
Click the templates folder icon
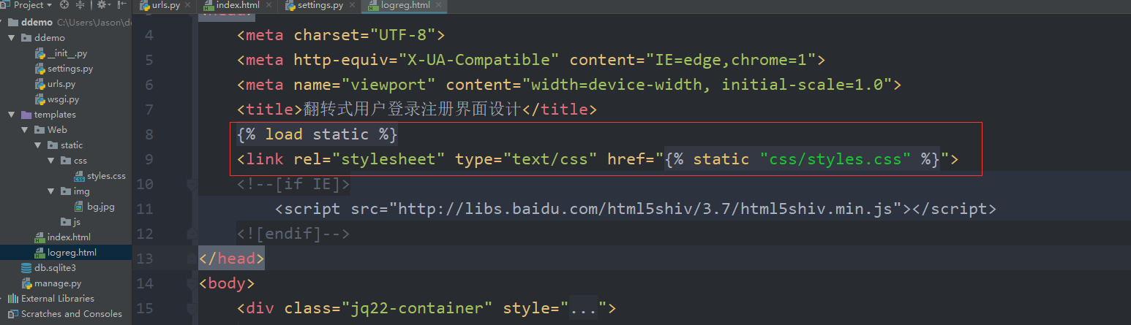(x=26, y=115)
